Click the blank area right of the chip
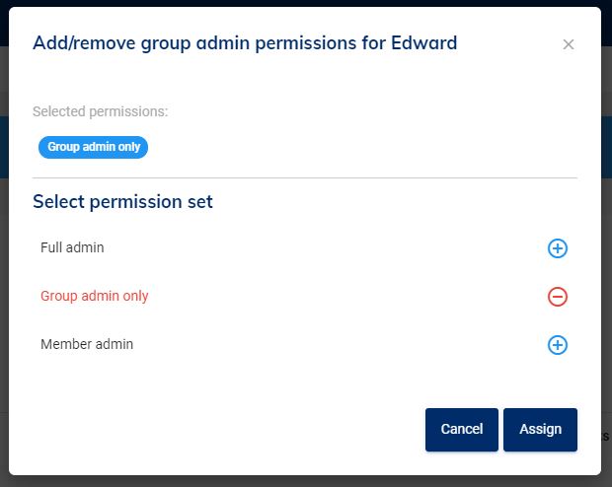The height and width of the screenshot is (487, 612). pos(355,147)
